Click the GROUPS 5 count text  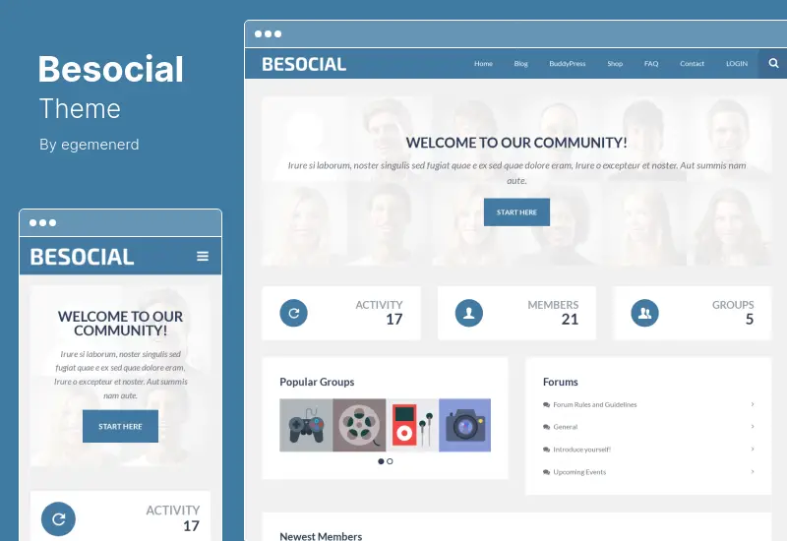[x=733, y=312]
